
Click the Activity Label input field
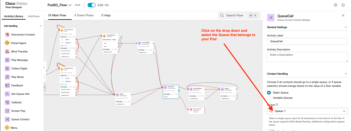307,41
